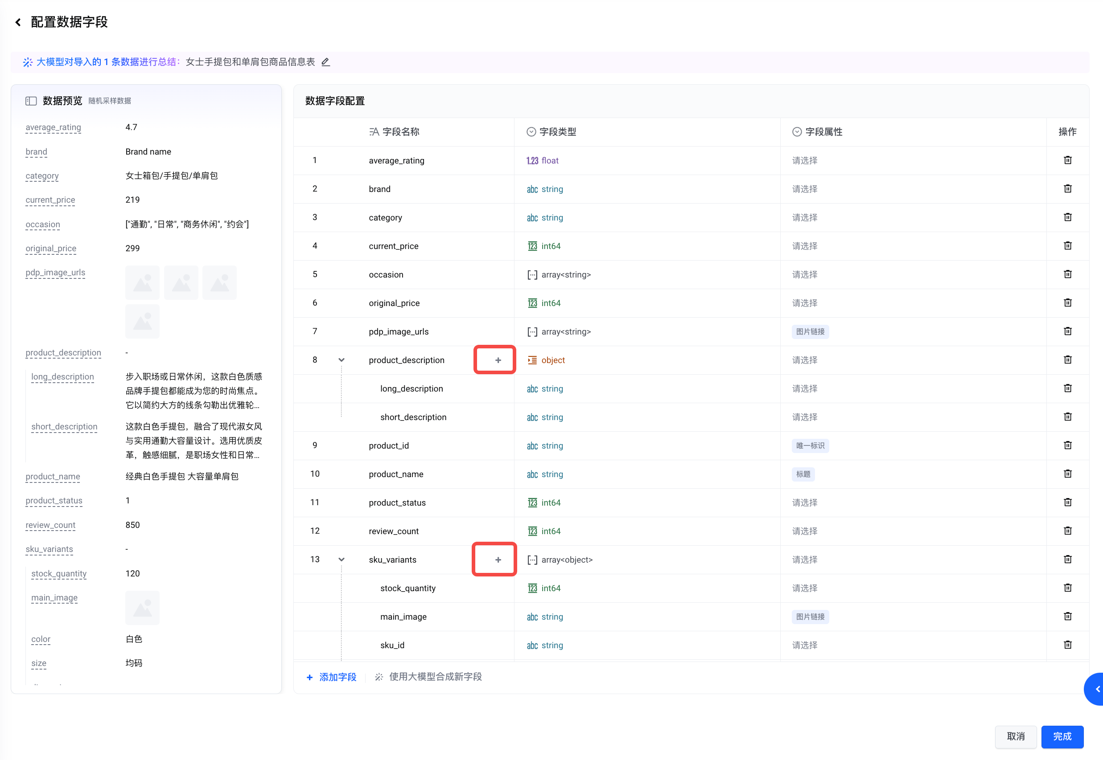Delete the average_rating field
Image resolution: width=1103 pixels, height=760 pixels.
(x=1067, y=160)
